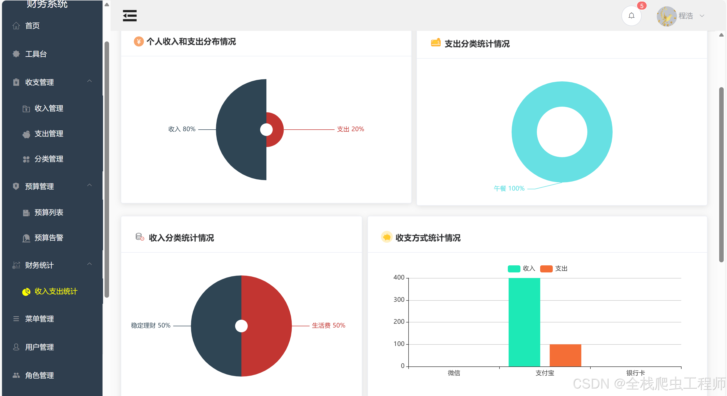The image size is (727, 396).
Task: Click the home icon beside 首页
Action: (x=16, y=26)
